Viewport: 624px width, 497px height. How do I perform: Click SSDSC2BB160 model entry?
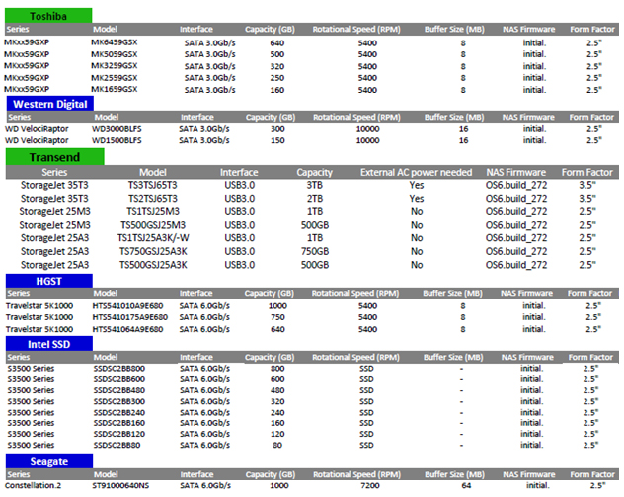point(119,423)
